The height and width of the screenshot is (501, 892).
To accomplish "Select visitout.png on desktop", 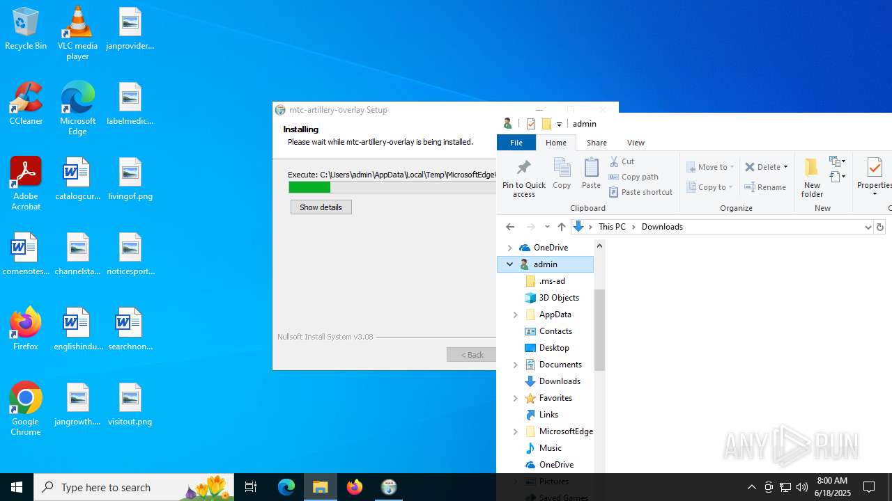I will pos(130,405).
